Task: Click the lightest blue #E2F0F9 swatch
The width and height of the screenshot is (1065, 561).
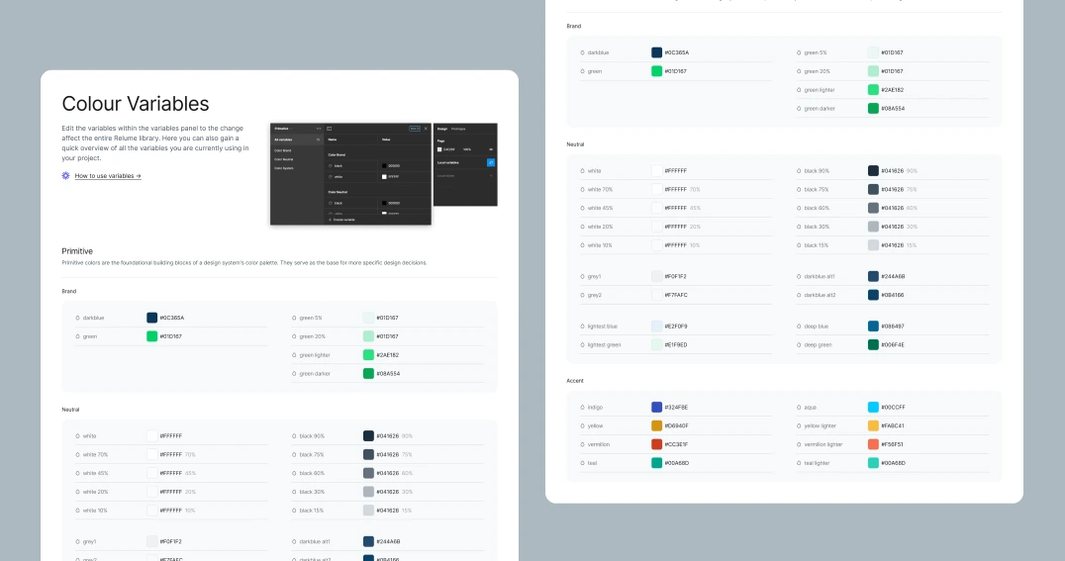Action: 657,326
